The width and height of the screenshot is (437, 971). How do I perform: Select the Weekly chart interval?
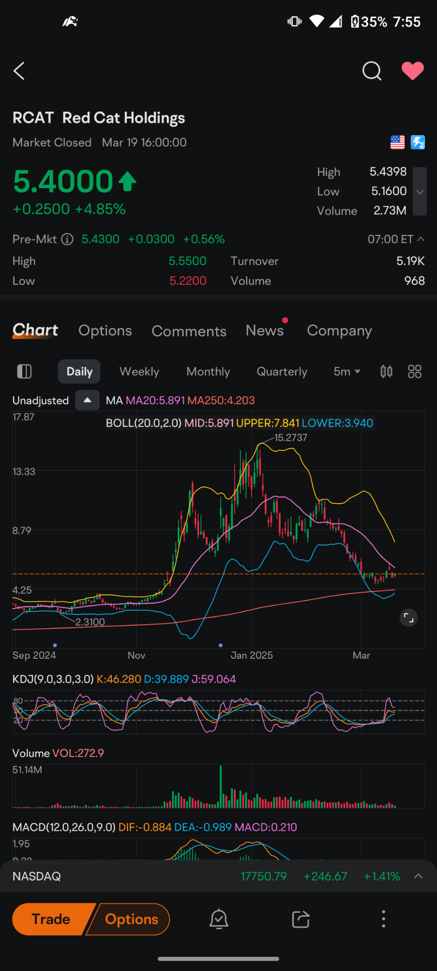coord(139,372)
